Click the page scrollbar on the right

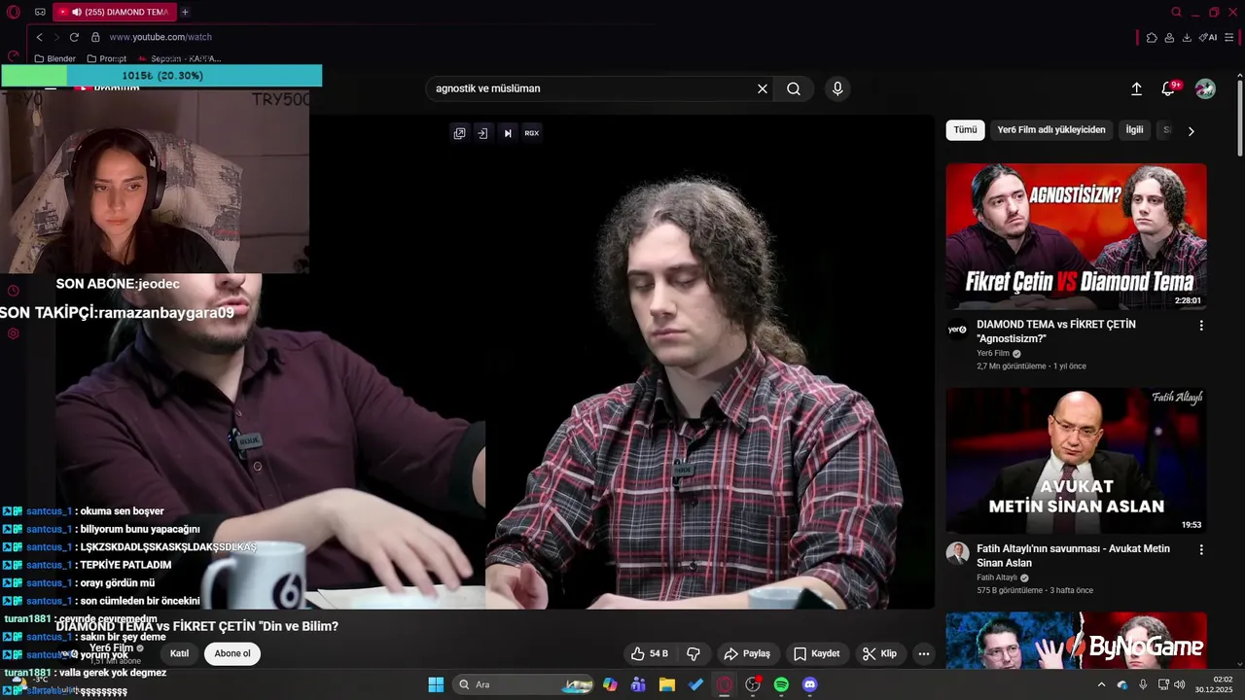tap(1240, 117)
